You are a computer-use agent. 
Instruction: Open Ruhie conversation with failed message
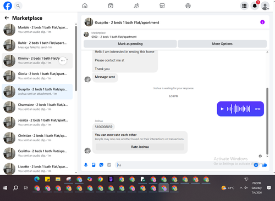point(37,45)
